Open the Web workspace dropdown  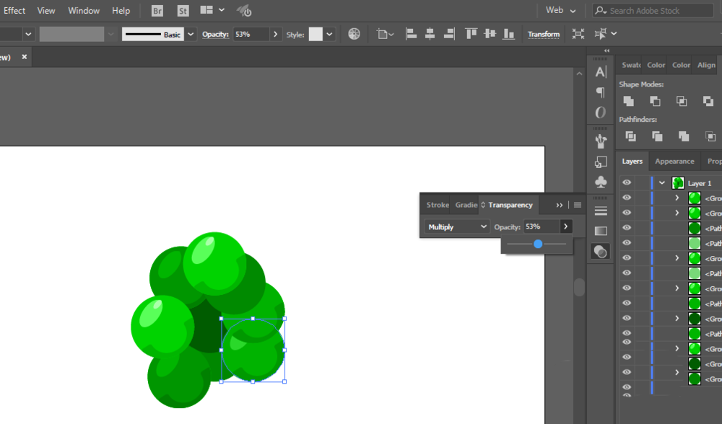click(x=560, y=11)
